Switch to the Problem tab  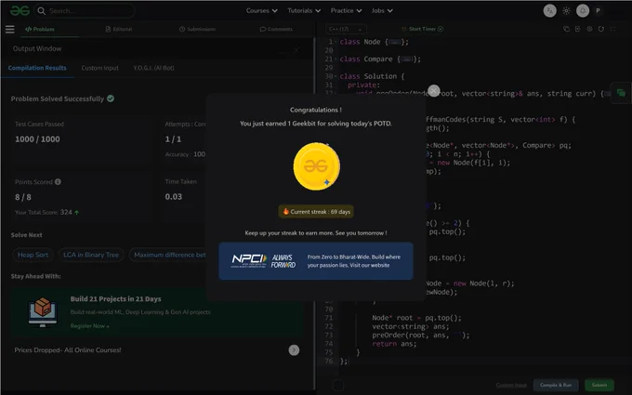(39, 29)
